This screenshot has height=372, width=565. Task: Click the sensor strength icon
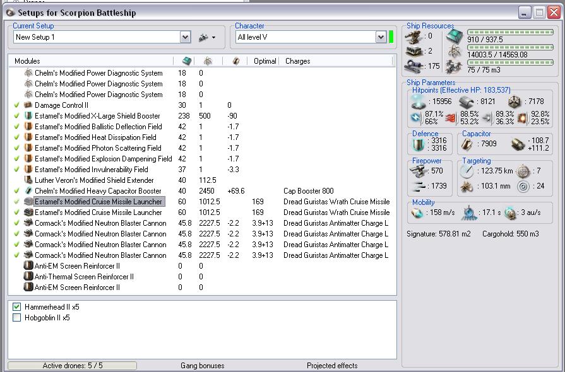pyautogui.click(x=523, y=187)
